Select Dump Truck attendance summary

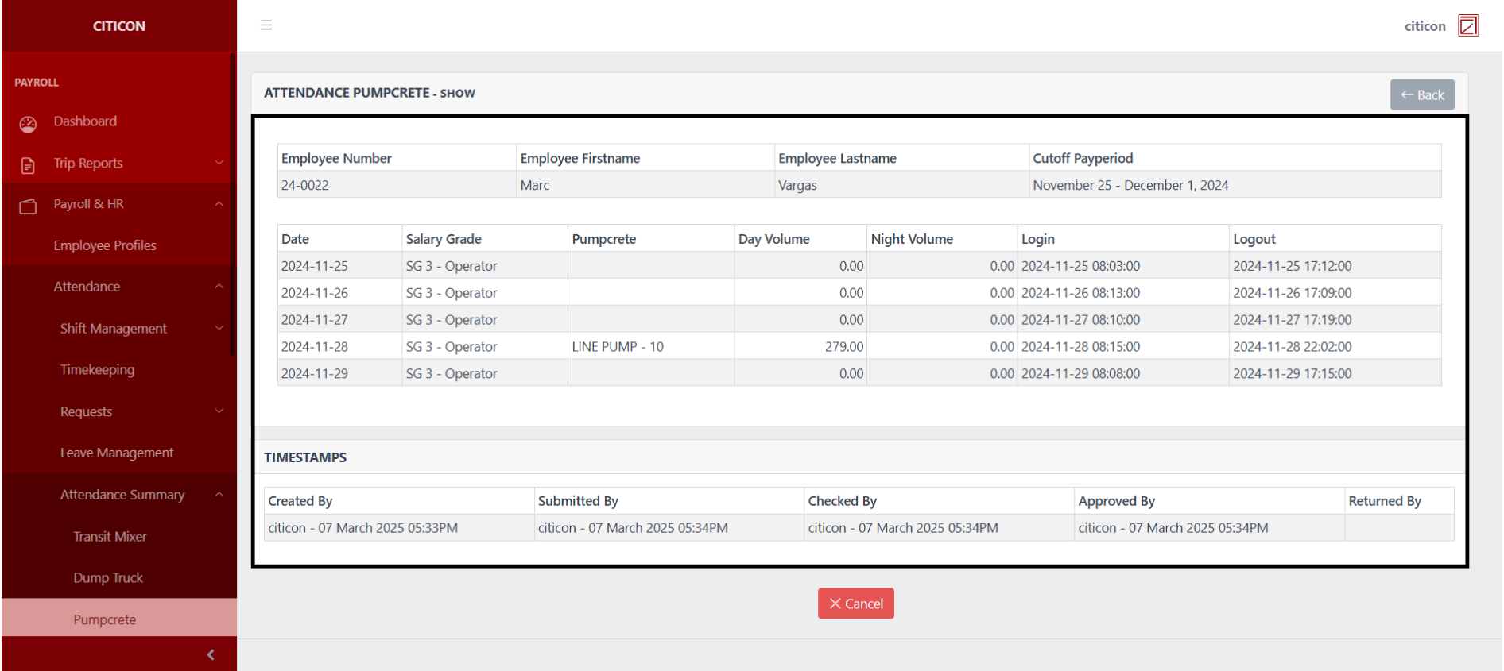coord(108,578)
